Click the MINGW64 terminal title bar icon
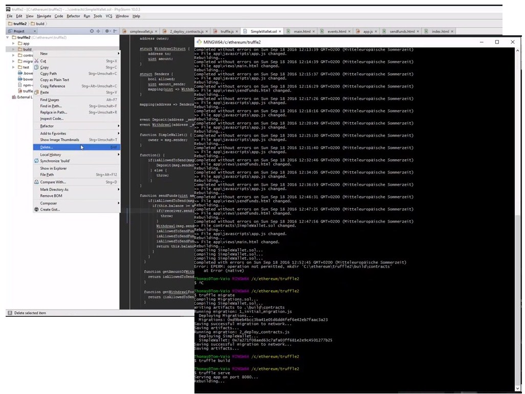Viewport: 525px width, 394px height. pos(199,42)
